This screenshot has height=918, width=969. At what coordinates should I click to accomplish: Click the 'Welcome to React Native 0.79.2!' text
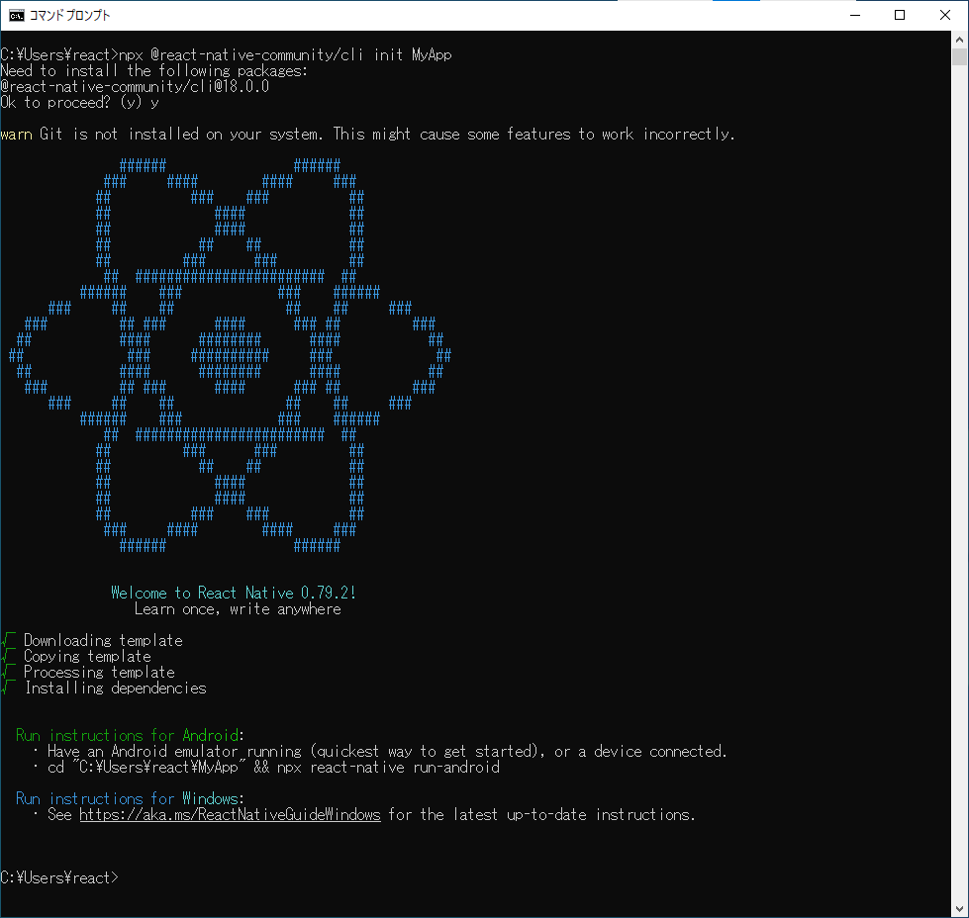[233, 594]
